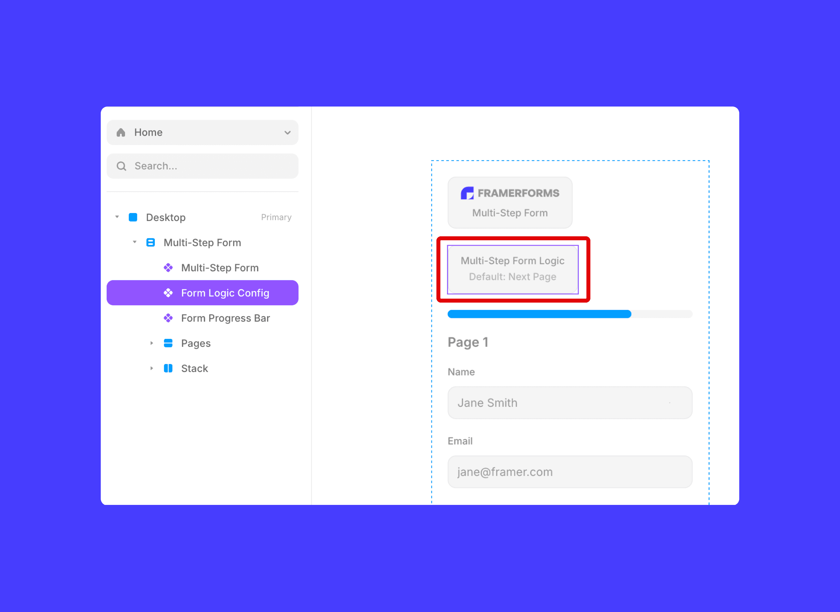This screenshot has width=840, height=612.
Task: Click the Stack columns icon
Action: [x=168, y=368]
